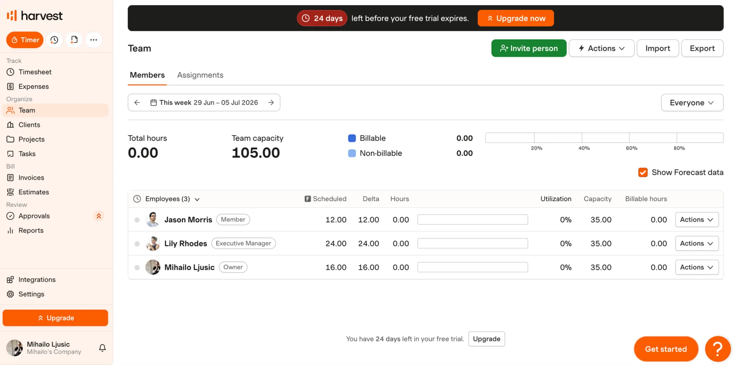Click the Export button
The width and height of the screenshot is (733, 365).
702,48
